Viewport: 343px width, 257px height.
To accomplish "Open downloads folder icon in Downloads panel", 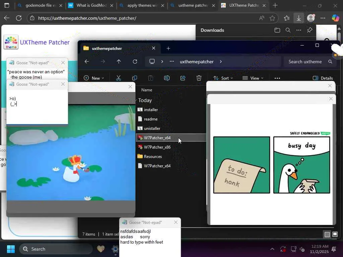I will point(277,30).
